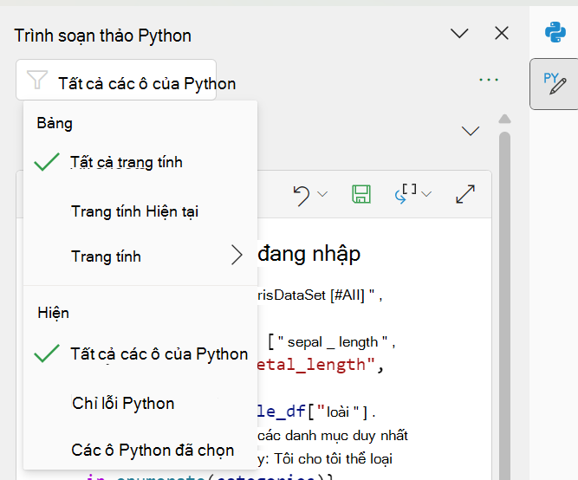
Task: Collapse the cell card chevron
Action: point(471,131)
